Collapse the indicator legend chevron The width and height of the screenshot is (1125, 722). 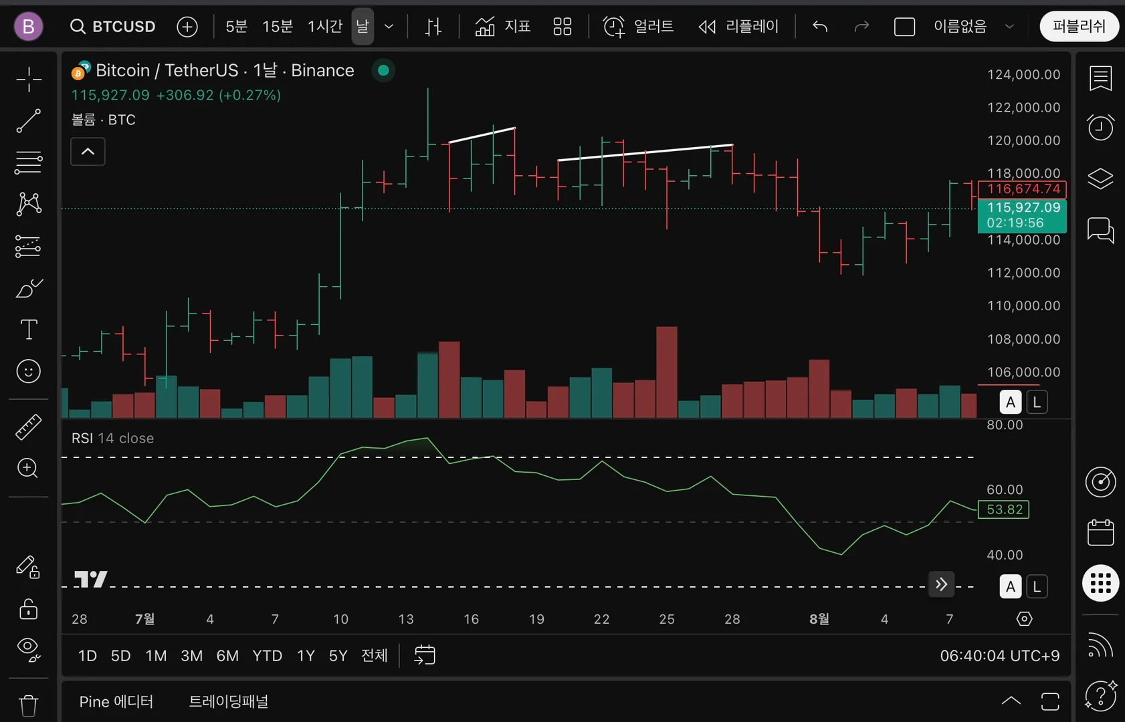[88, 152]
